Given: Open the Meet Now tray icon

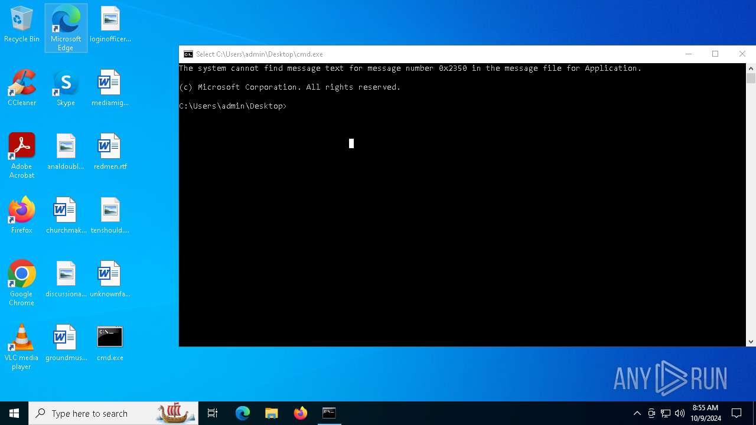Looking at the screenshot, I should point(651,413).
